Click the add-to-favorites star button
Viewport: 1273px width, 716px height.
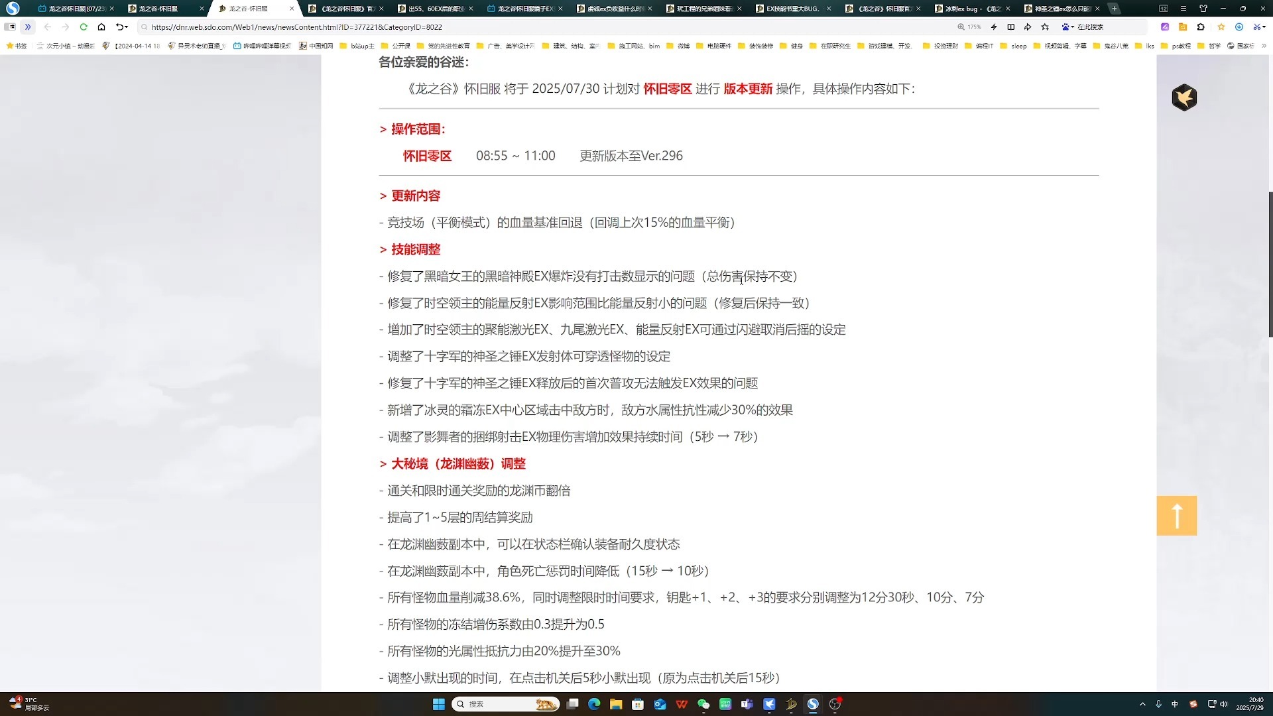click(x=1221, y=27)
